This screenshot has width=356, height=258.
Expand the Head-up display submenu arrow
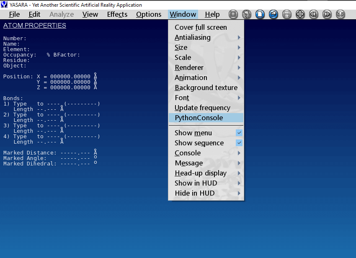pos(239,173)
